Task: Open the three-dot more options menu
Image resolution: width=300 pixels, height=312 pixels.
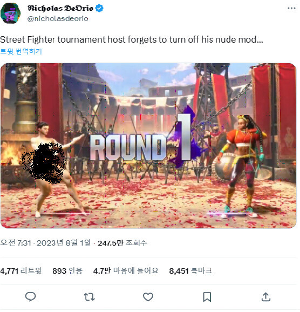Action: click(x=291, y=8)
